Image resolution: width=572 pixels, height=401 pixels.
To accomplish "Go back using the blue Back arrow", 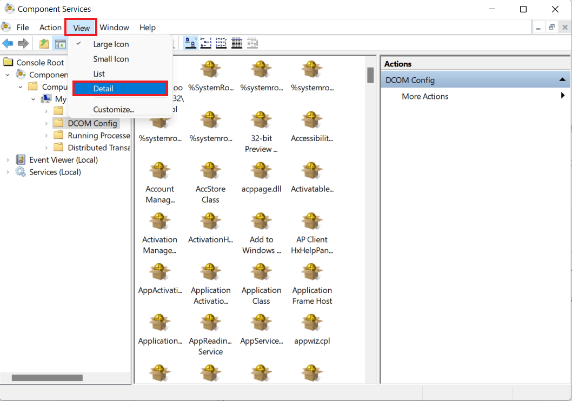I will pos(8,44).
